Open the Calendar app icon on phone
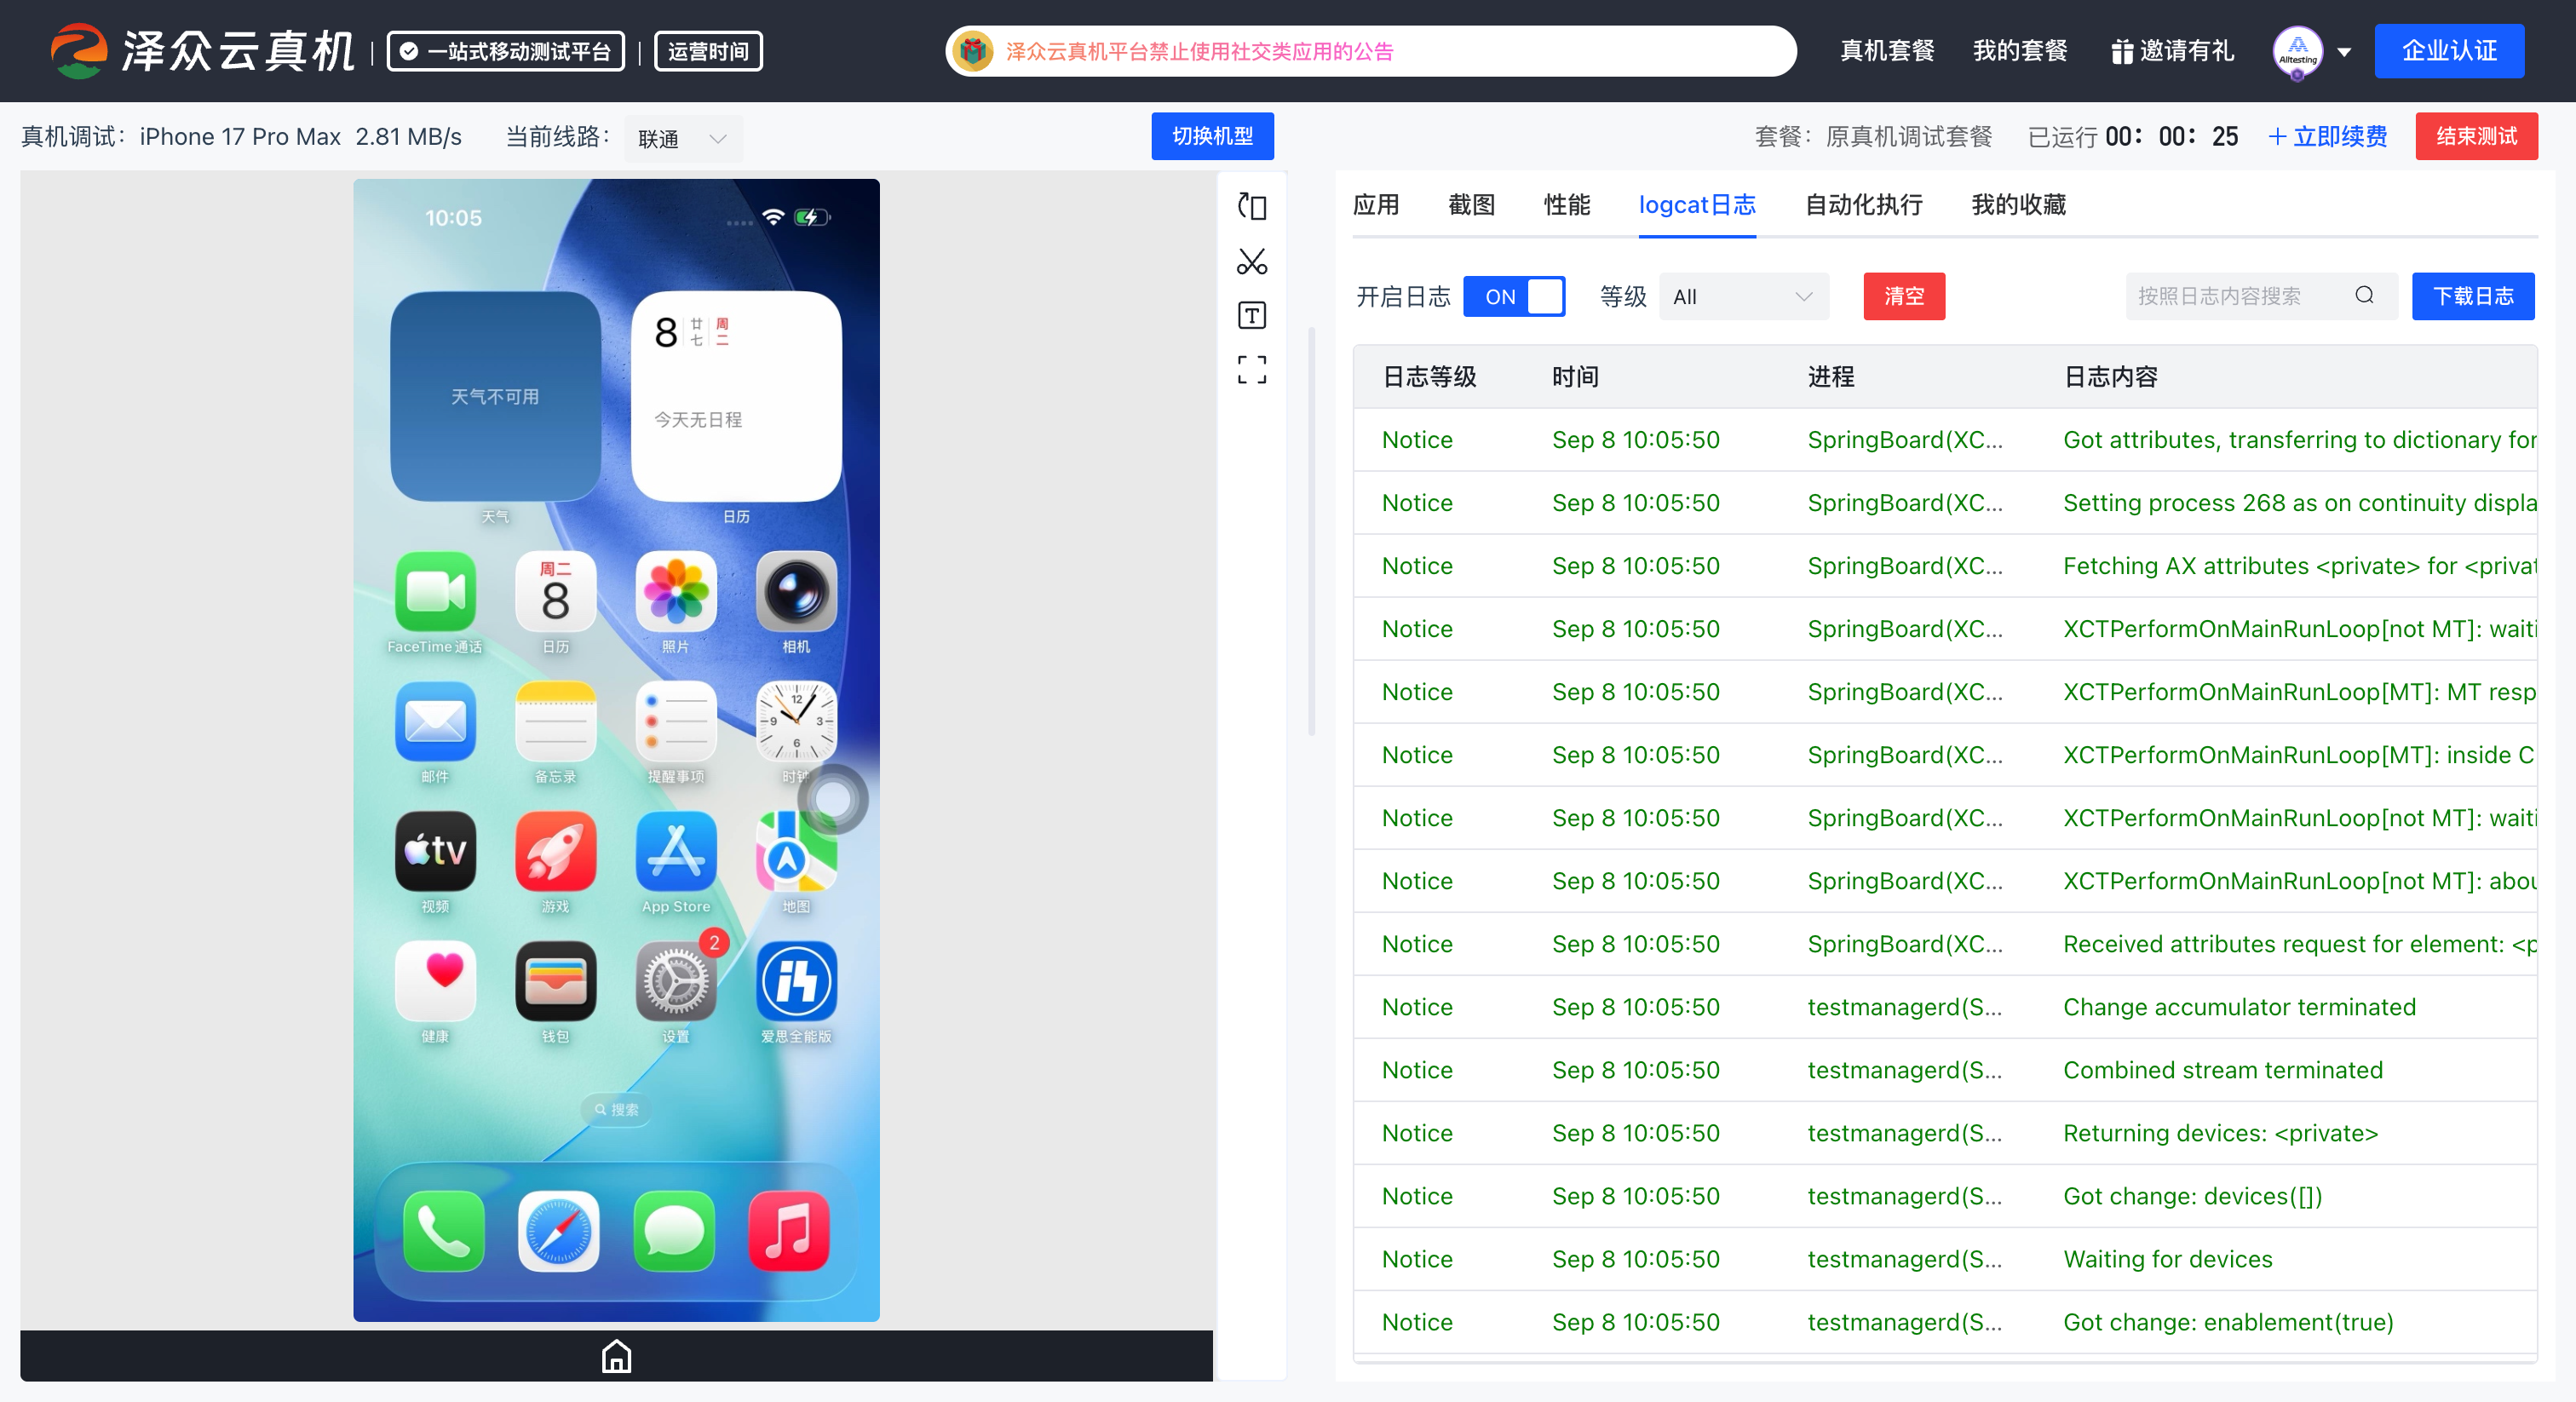The height and width of the screenshot is (1402, 2576). pos(555,592)
